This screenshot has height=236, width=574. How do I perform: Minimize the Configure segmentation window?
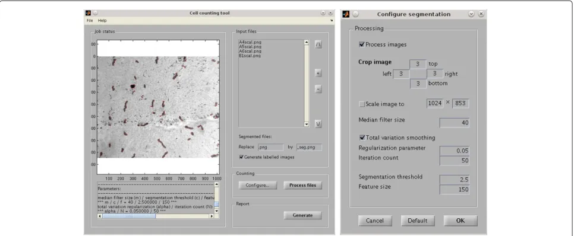472,14
